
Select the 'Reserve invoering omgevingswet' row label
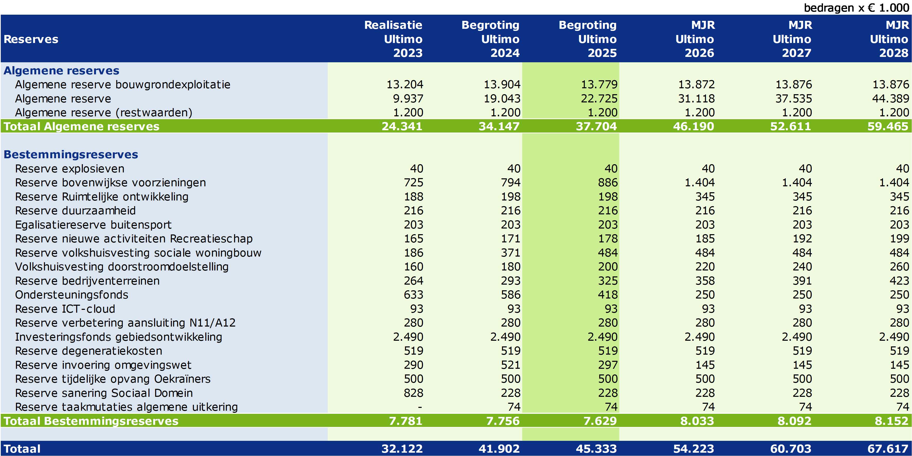[x=103, y=365]
